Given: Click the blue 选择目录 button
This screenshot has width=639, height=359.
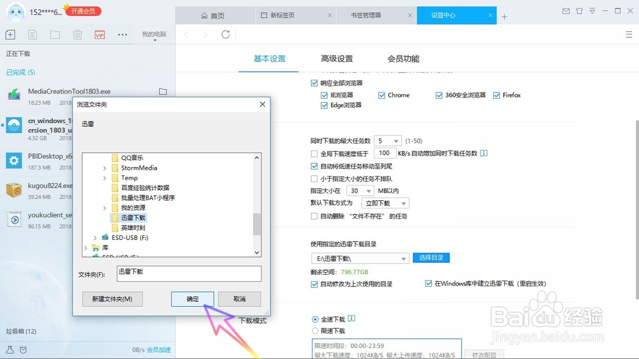Looking at the screenshot, I should click(x=431, y=258).
